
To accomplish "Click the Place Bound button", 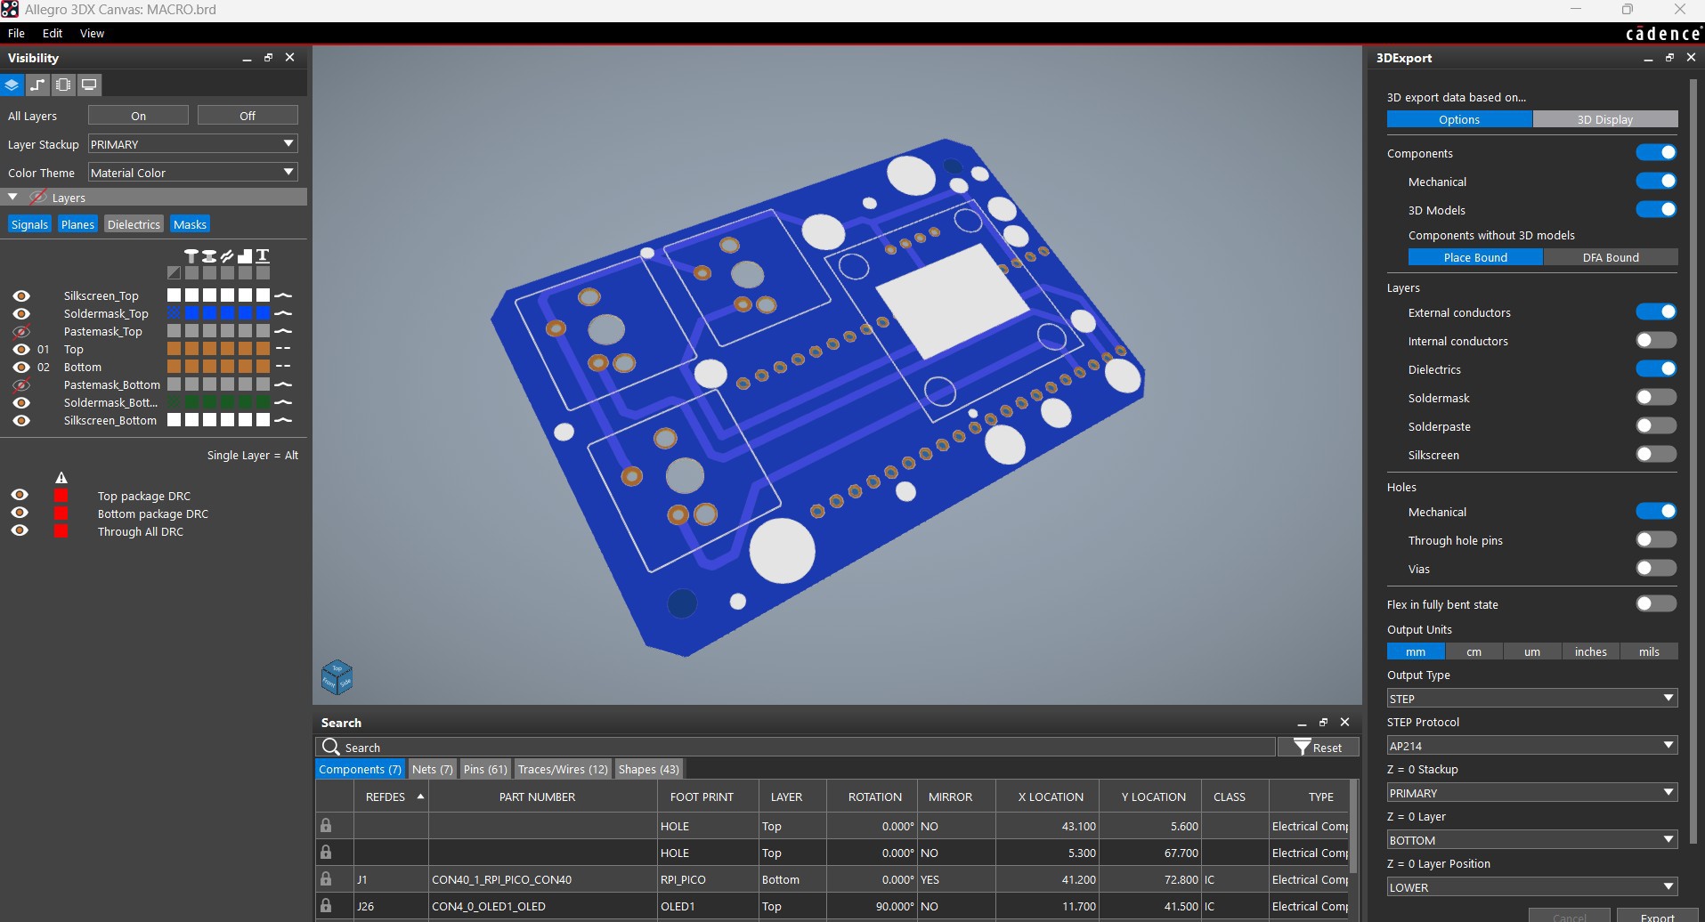I will pyautogui.click(x=1475, y=257).
